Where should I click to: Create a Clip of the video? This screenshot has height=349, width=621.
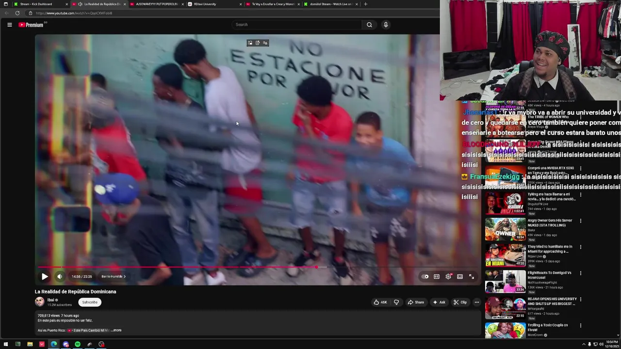pyautogui.click(x=460, y=302)
